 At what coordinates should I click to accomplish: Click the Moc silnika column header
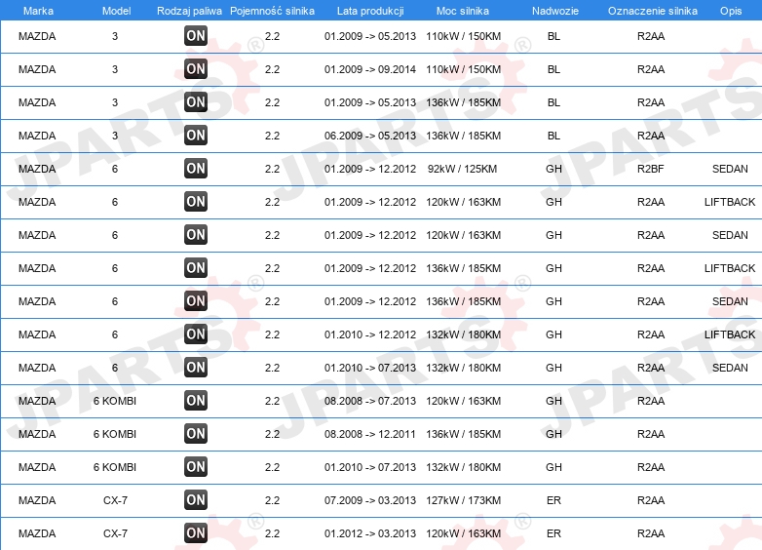(x=463, y=11)
